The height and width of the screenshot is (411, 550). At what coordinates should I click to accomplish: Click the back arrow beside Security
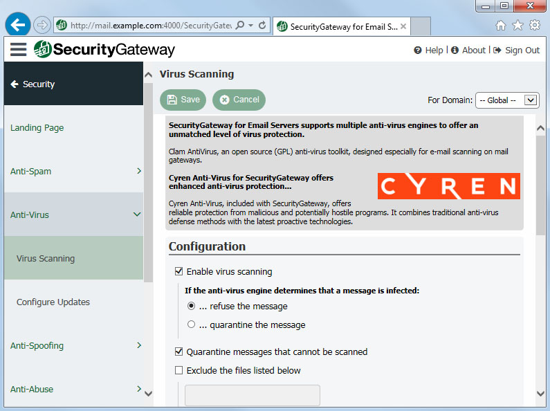pyautogui.click(x=15, y=84)
